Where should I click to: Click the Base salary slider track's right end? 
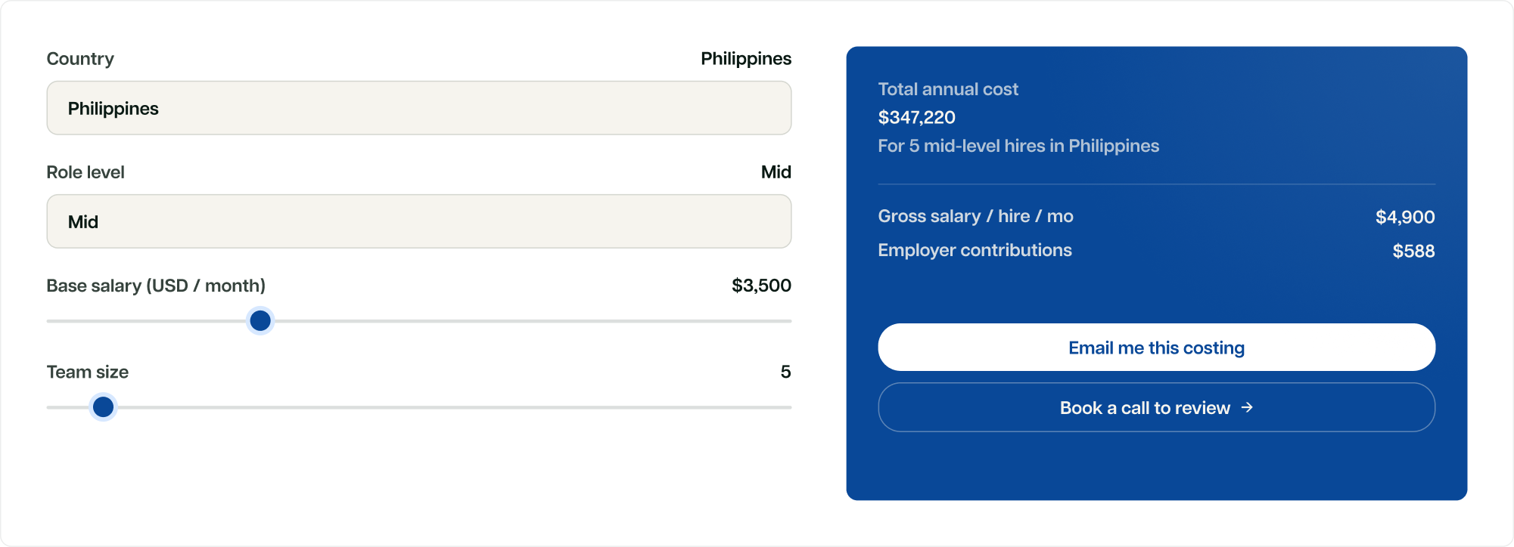(x=787, y=321)
